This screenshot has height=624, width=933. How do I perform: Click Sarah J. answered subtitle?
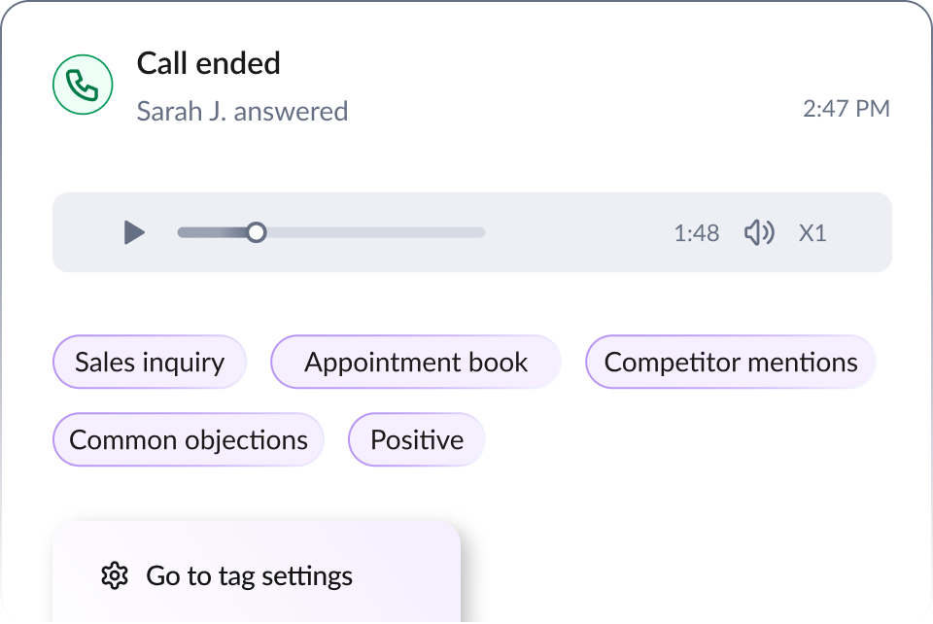(x=242, y=111)
